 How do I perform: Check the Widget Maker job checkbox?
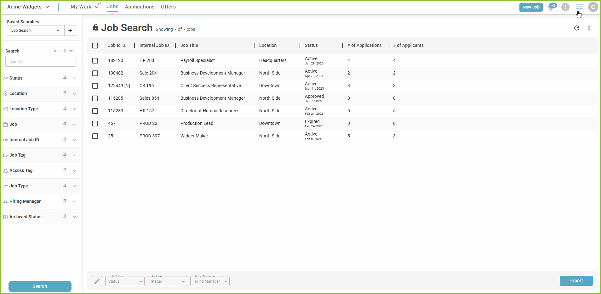95,136
